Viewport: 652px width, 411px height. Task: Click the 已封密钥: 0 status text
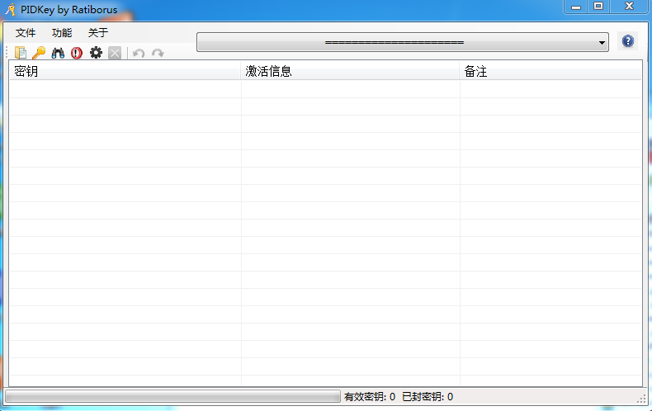[x=428, y=397]
